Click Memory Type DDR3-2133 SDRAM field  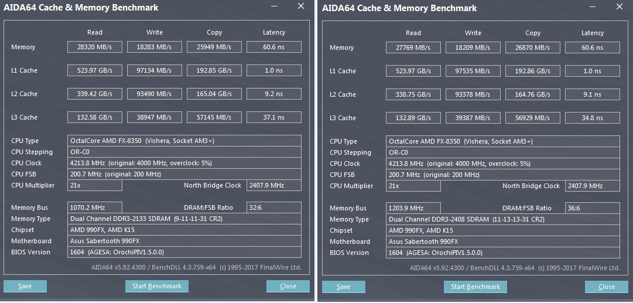pos(184,219)
